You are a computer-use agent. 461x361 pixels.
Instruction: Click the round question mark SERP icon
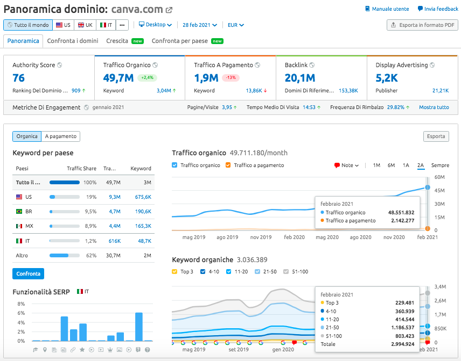pyautogui.click(x=148, y=350)
